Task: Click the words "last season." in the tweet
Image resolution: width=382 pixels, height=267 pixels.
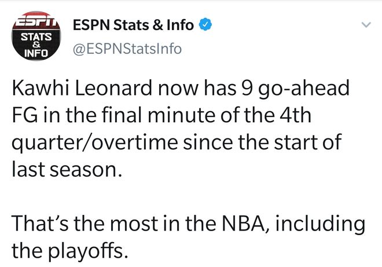Action: coord(68,170)
